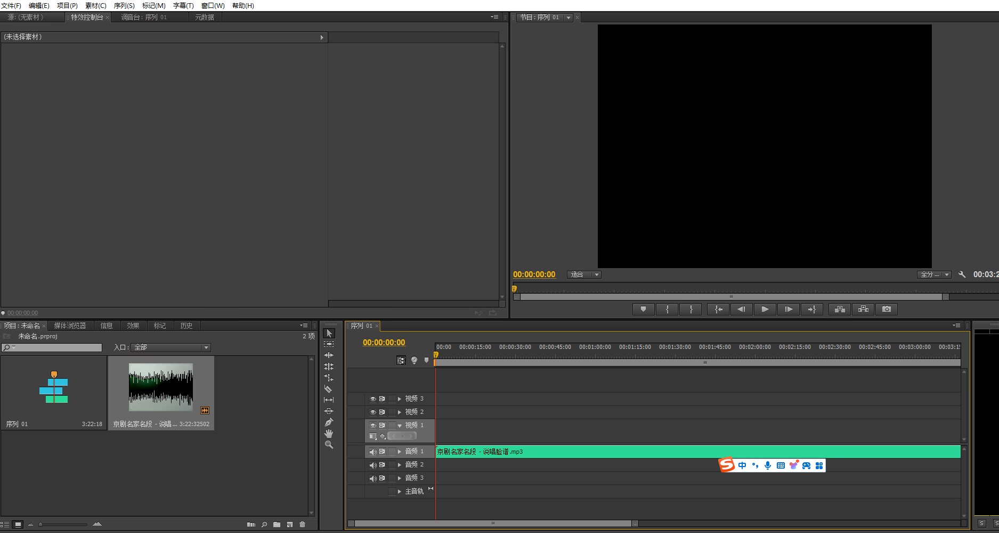Switch project panel to icon view
This screenshot has height=533, width=999.
(18, 524)
